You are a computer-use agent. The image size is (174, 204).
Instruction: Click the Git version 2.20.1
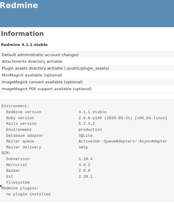[x=85, y=177]
